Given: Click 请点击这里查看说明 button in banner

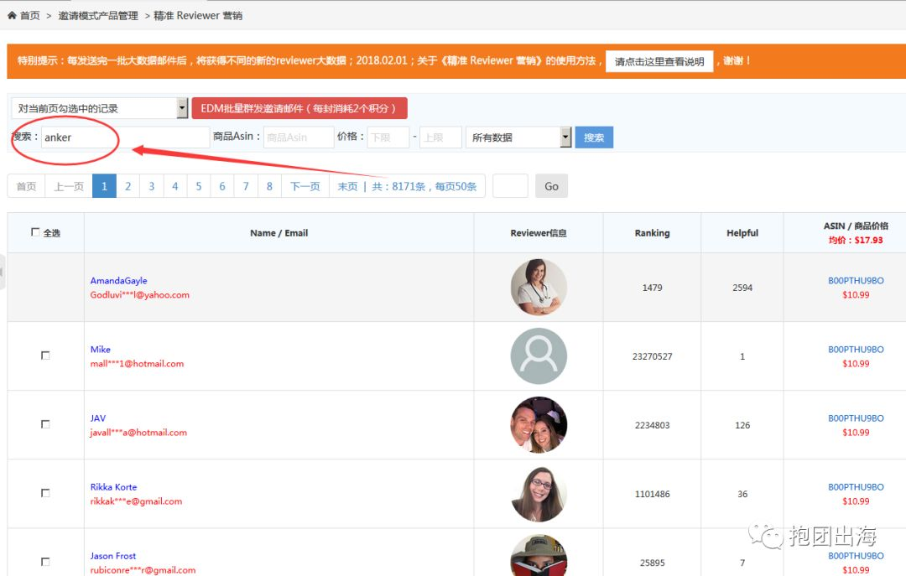Looking at the screenshot, I should point(659,61).
